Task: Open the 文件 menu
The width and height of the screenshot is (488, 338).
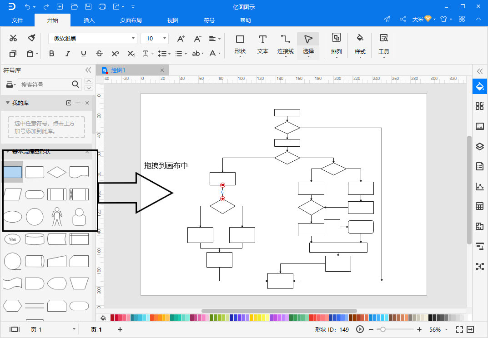Action: [17, 20]
